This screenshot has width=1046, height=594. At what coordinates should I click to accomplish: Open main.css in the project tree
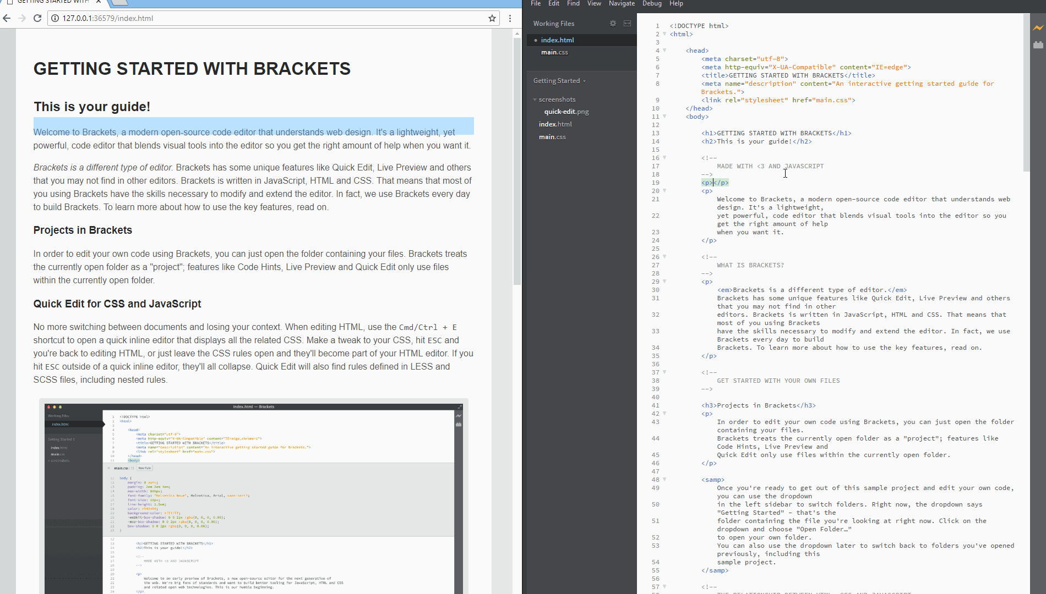coord(552,137)
